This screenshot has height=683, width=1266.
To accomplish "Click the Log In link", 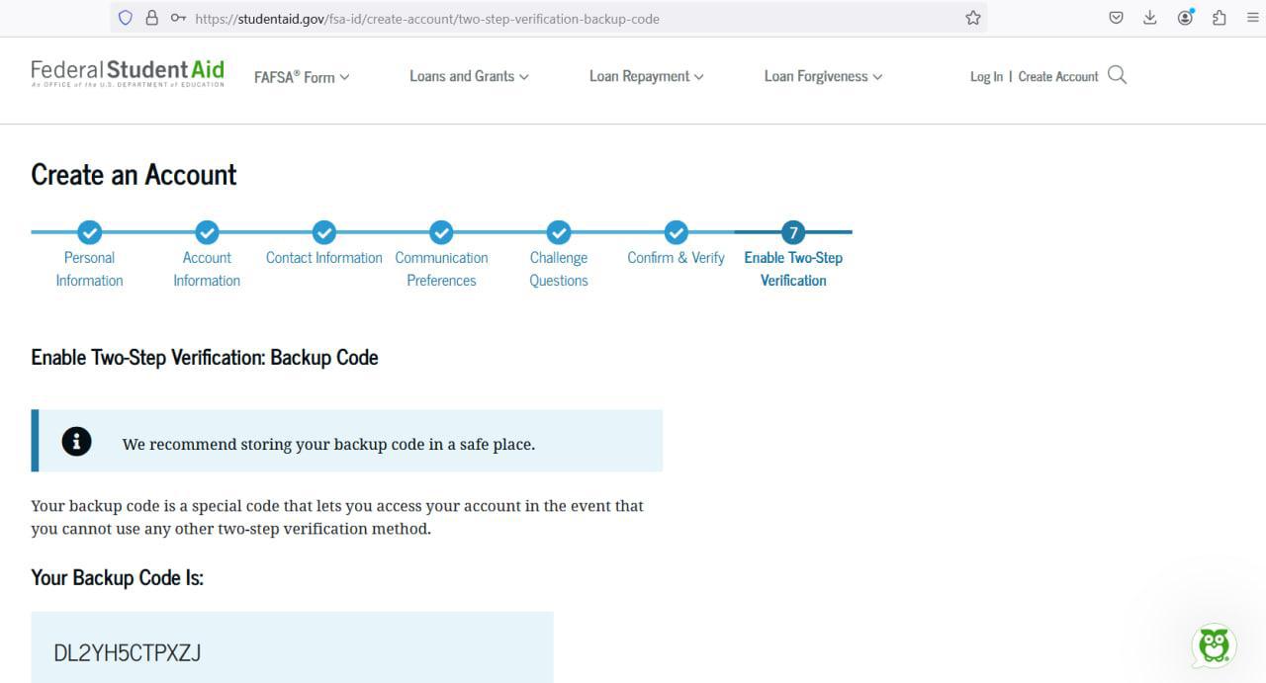I will click(986, 76).
